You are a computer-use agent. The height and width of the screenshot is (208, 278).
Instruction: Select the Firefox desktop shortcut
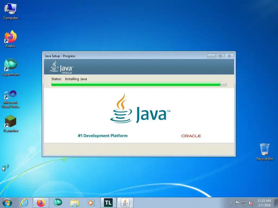pos(11,39)
